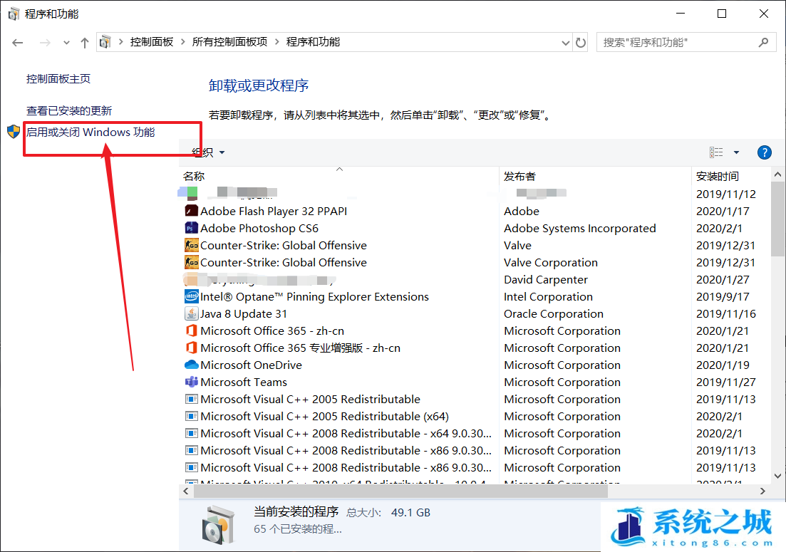
Task: Click the Microsoft Teams icon
Action: pyautogui.click(x=192, y=382)
